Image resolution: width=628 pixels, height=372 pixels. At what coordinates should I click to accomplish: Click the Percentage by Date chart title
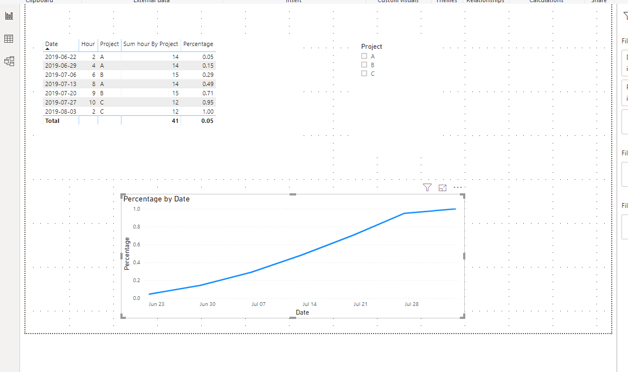(x=157, y=199)
